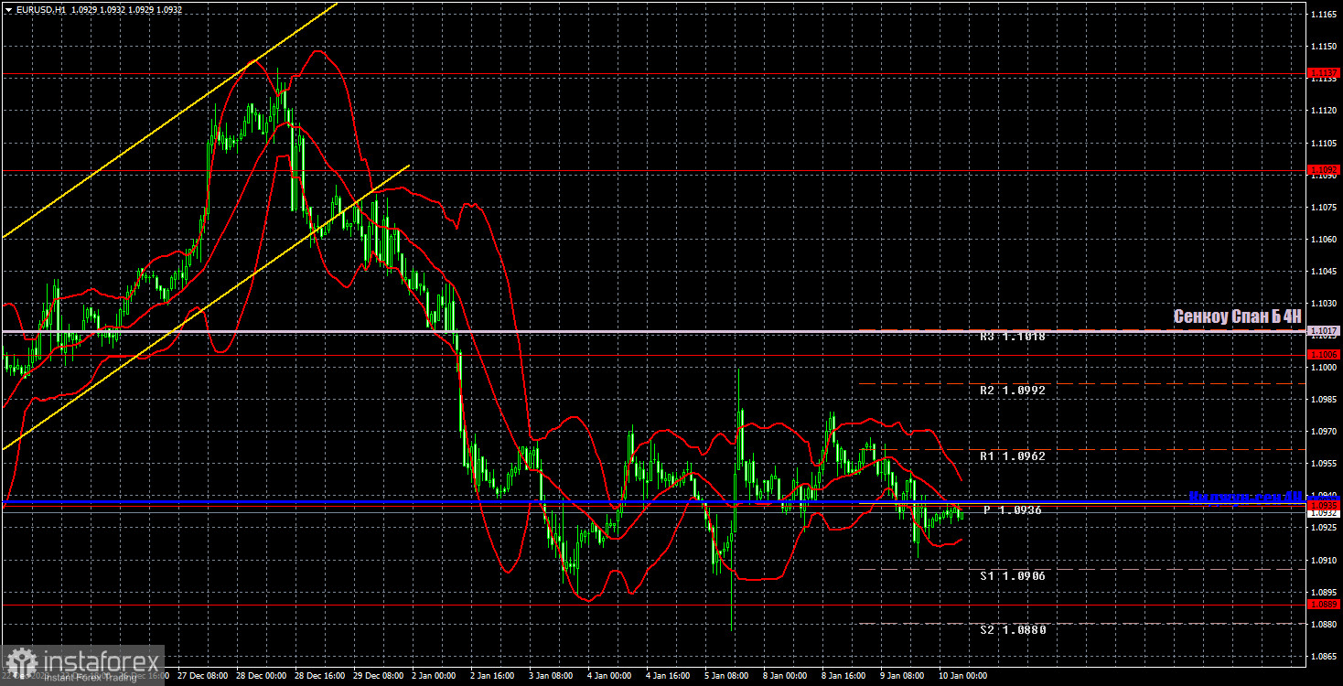Image resolution: width=1343 pixels, height=686 pixels.
Task: Select the R3 1.1018 pivot label
Action: [1012, 337]
